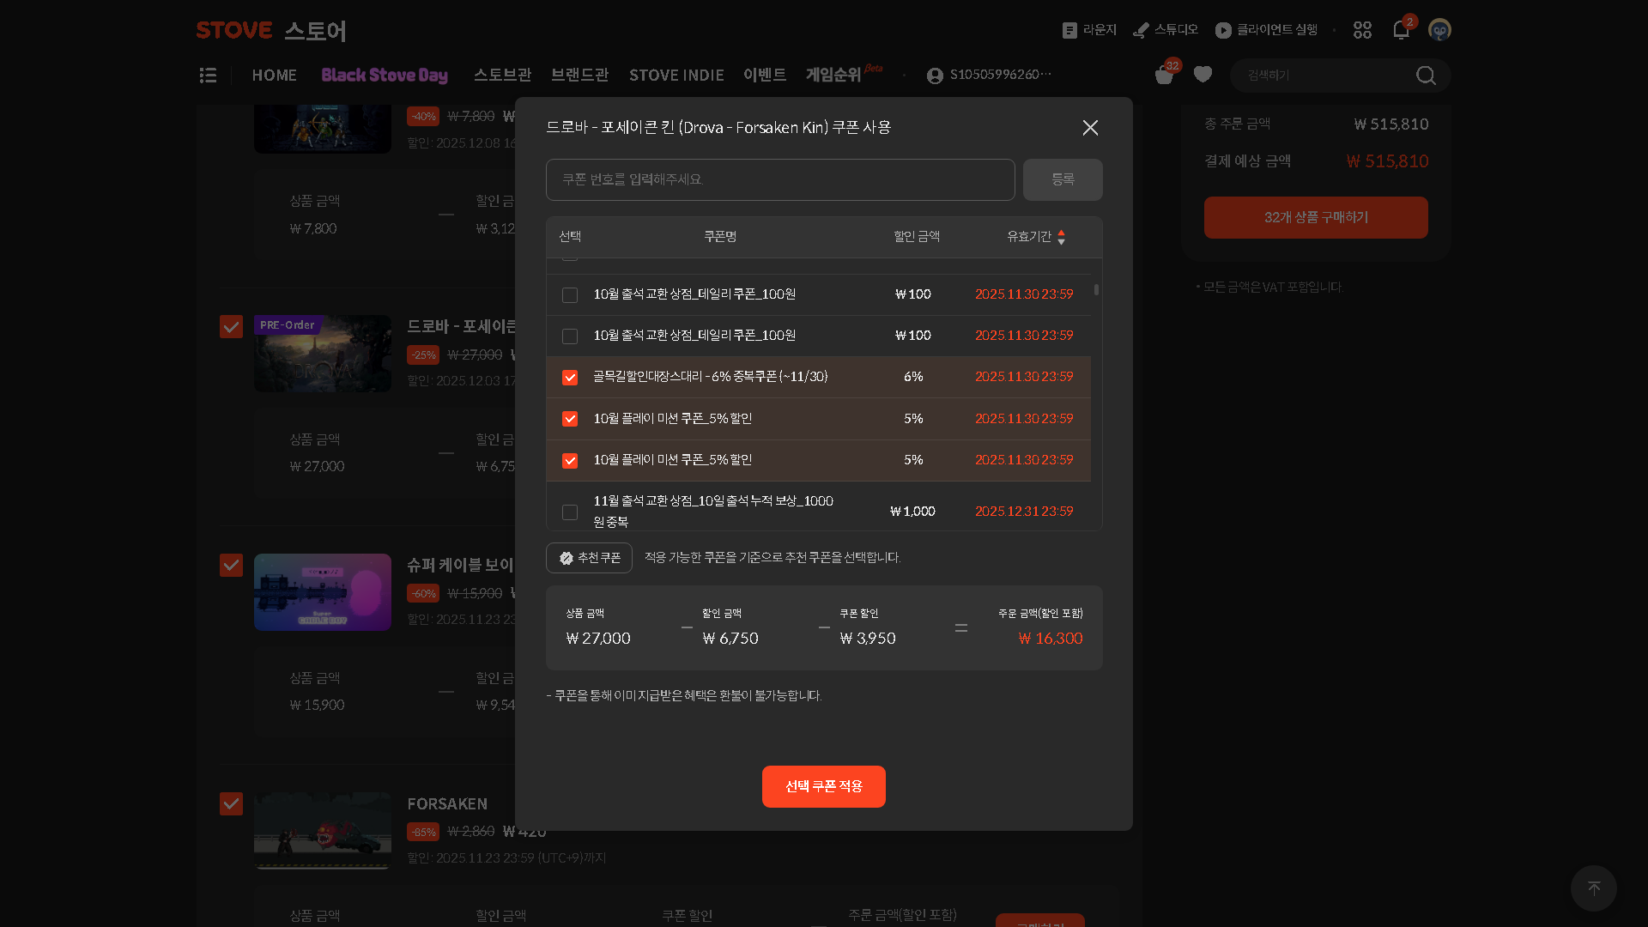1648x927 pixels.
Task: Click the search magnifier icon
Action: [x=1426, y=76]
